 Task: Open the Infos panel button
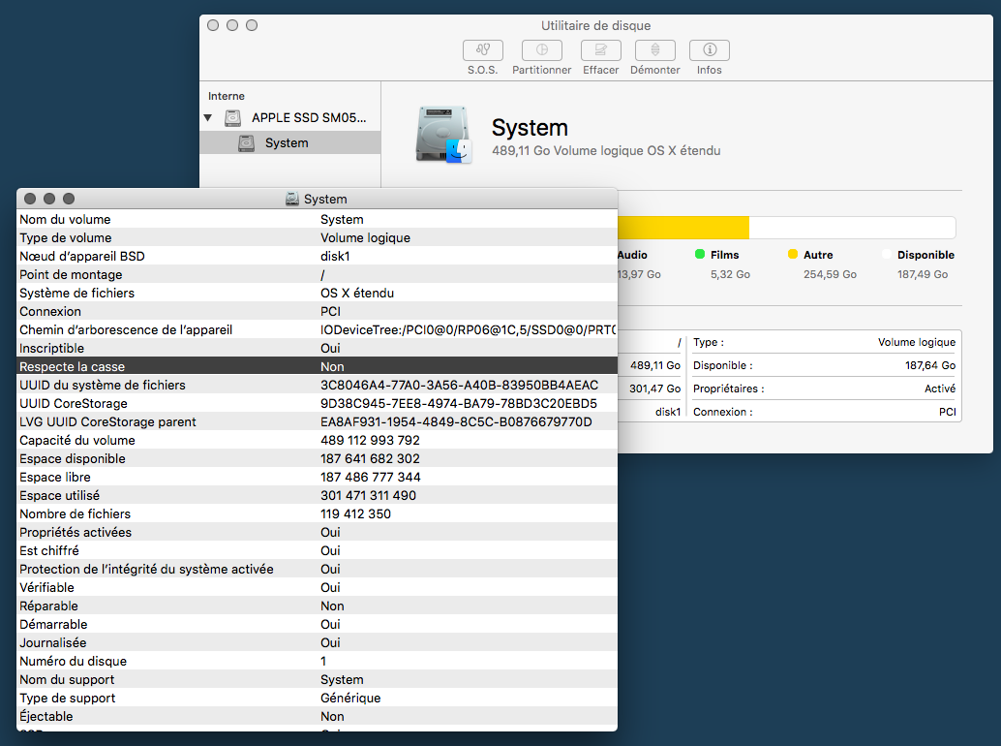click(x=710, y=49)
